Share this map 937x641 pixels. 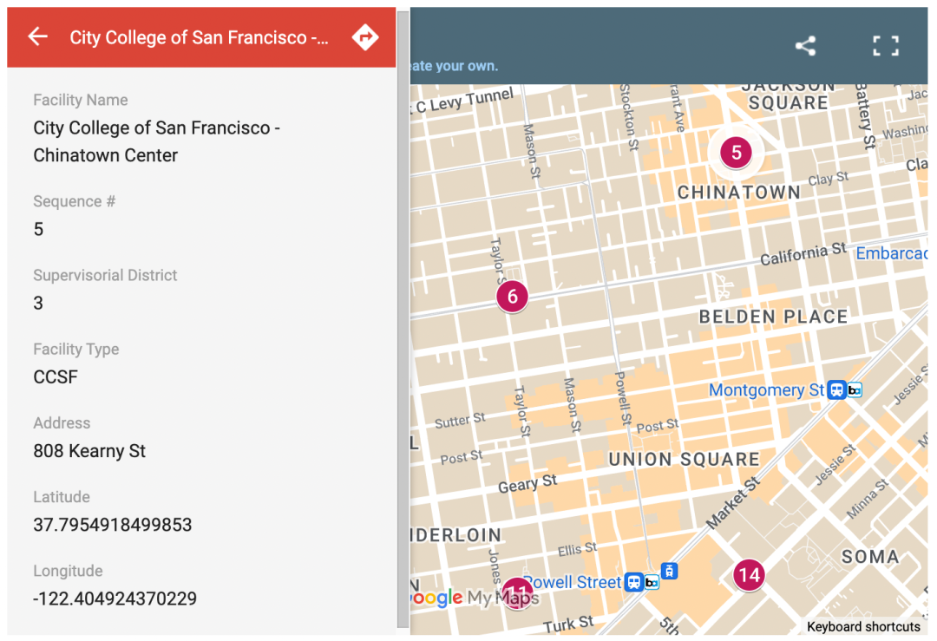coord(805,46)
